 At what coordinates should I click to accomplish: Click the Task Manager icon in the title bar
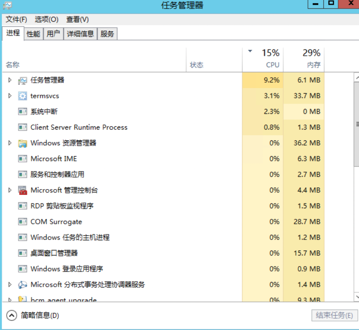pyautogui.click(x=7, y=5)
